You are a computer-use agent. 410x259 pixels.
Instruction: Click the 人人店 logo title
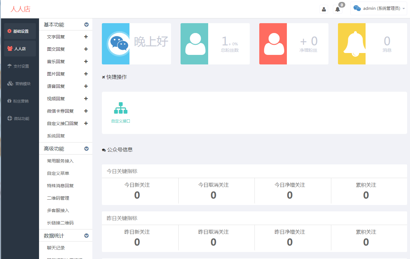20,9
